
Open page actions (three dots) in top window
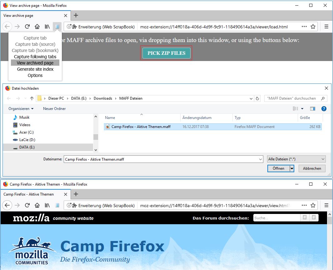(x=304, y=26)
